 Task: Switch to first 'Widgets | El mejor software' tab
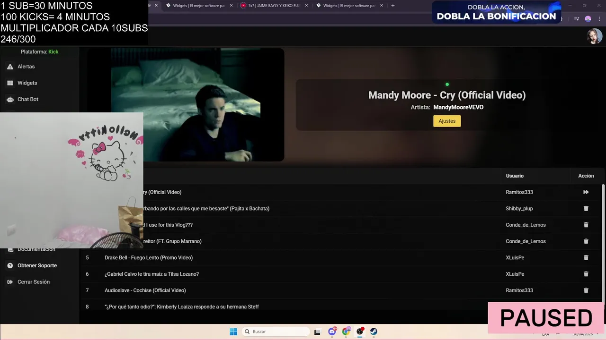click(x=199, y=6)
